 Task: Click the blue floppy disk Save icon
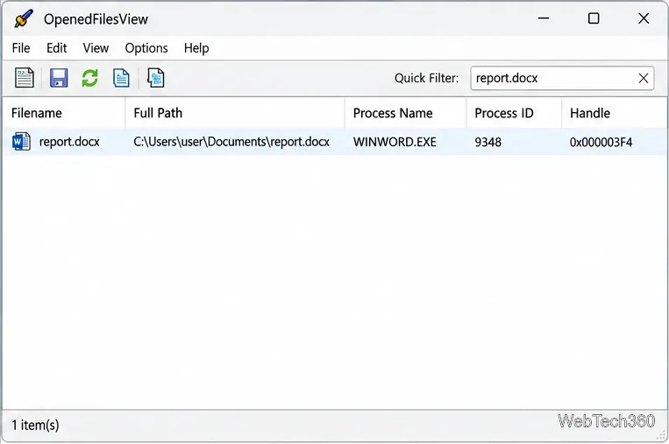[59, 78]
